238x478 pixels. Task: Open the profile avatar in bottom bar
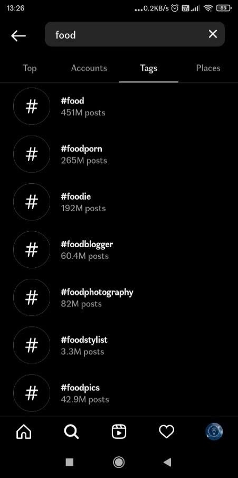point(214,432)
